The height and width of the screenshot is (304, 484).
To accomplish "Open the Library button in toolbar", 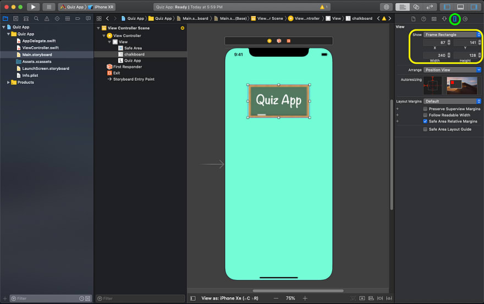I will 386,7.
